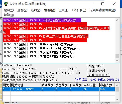Click the 程序版本 4.00 Build 20151104 text
The image size is (122, 104).
pyautogui.click(x=97, y=80)
